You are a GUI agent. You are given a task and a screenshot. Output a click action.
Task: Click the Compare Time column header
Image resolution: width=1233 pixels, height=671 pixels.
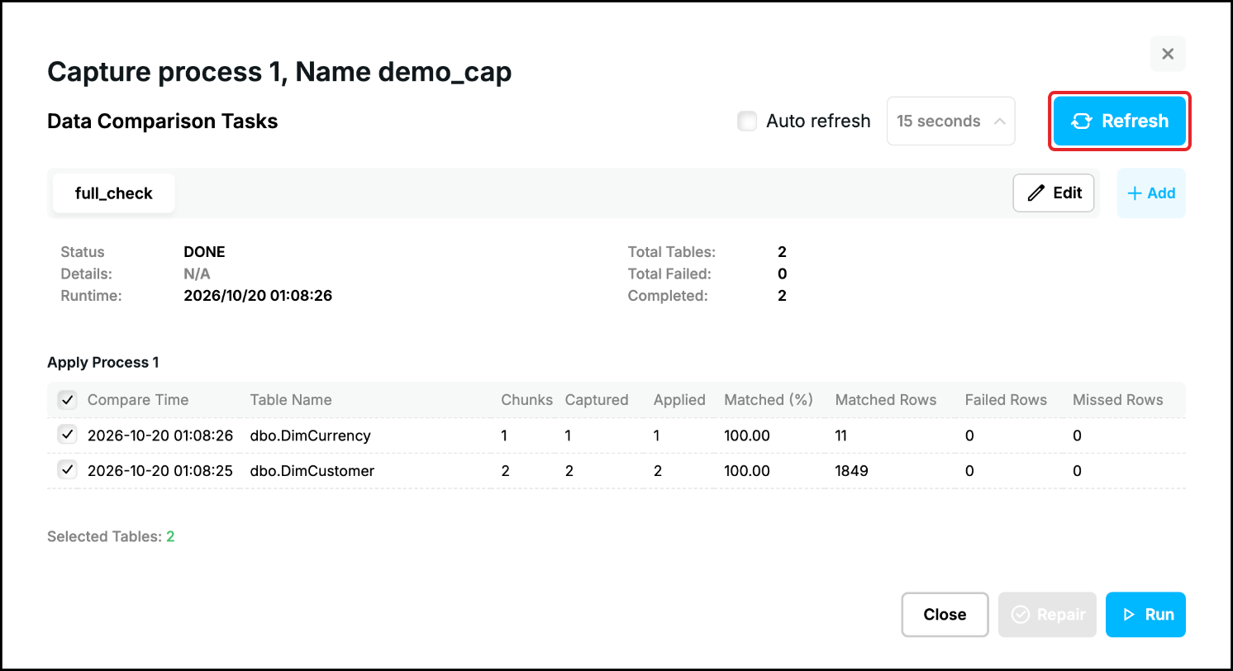pyautogui.click(x=138, y=400)
